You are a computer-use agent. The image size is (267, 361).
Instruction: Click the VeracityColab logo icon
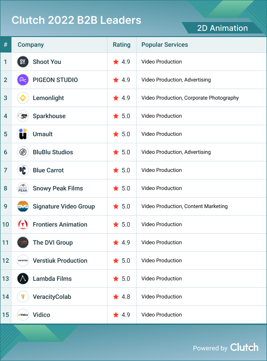(23, 297)
